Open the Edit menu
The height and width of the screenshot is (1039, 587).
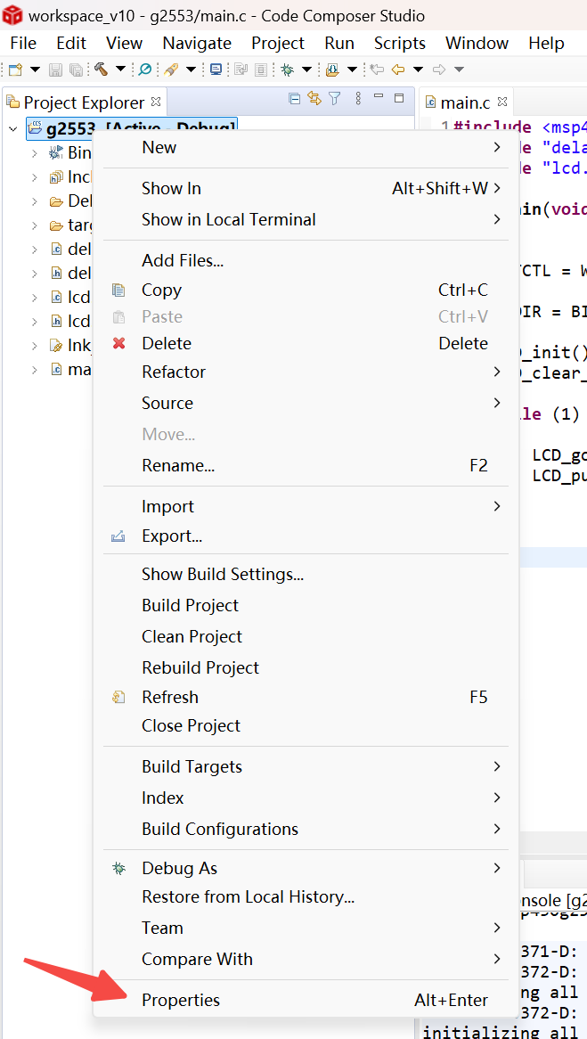71,43
